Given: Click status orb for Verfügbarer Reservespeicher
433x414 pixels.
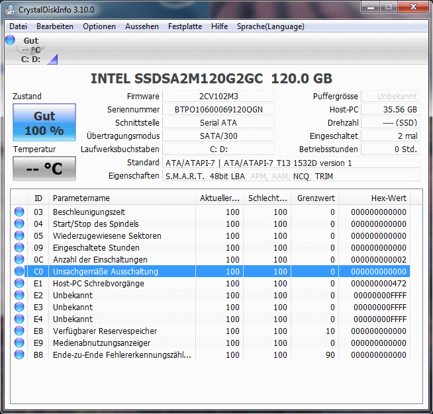Looking at the screenshot, I should (x=19, y=331).
